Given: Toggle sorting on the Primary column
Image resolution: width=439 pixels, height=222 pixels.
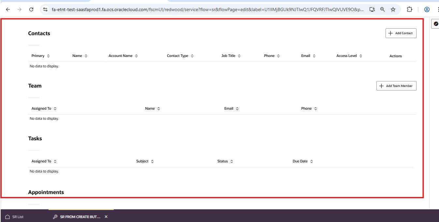Looking at the screenshot, I should pyautogui.click(x=49, y=56).
